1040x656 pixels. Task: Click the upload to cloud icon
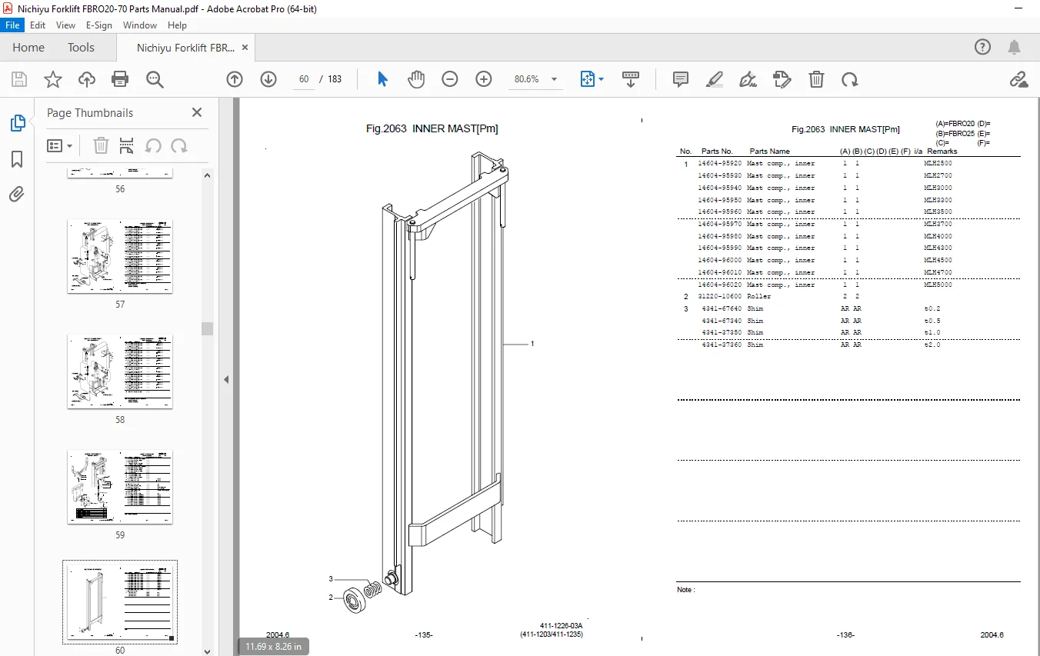(87, 79)
